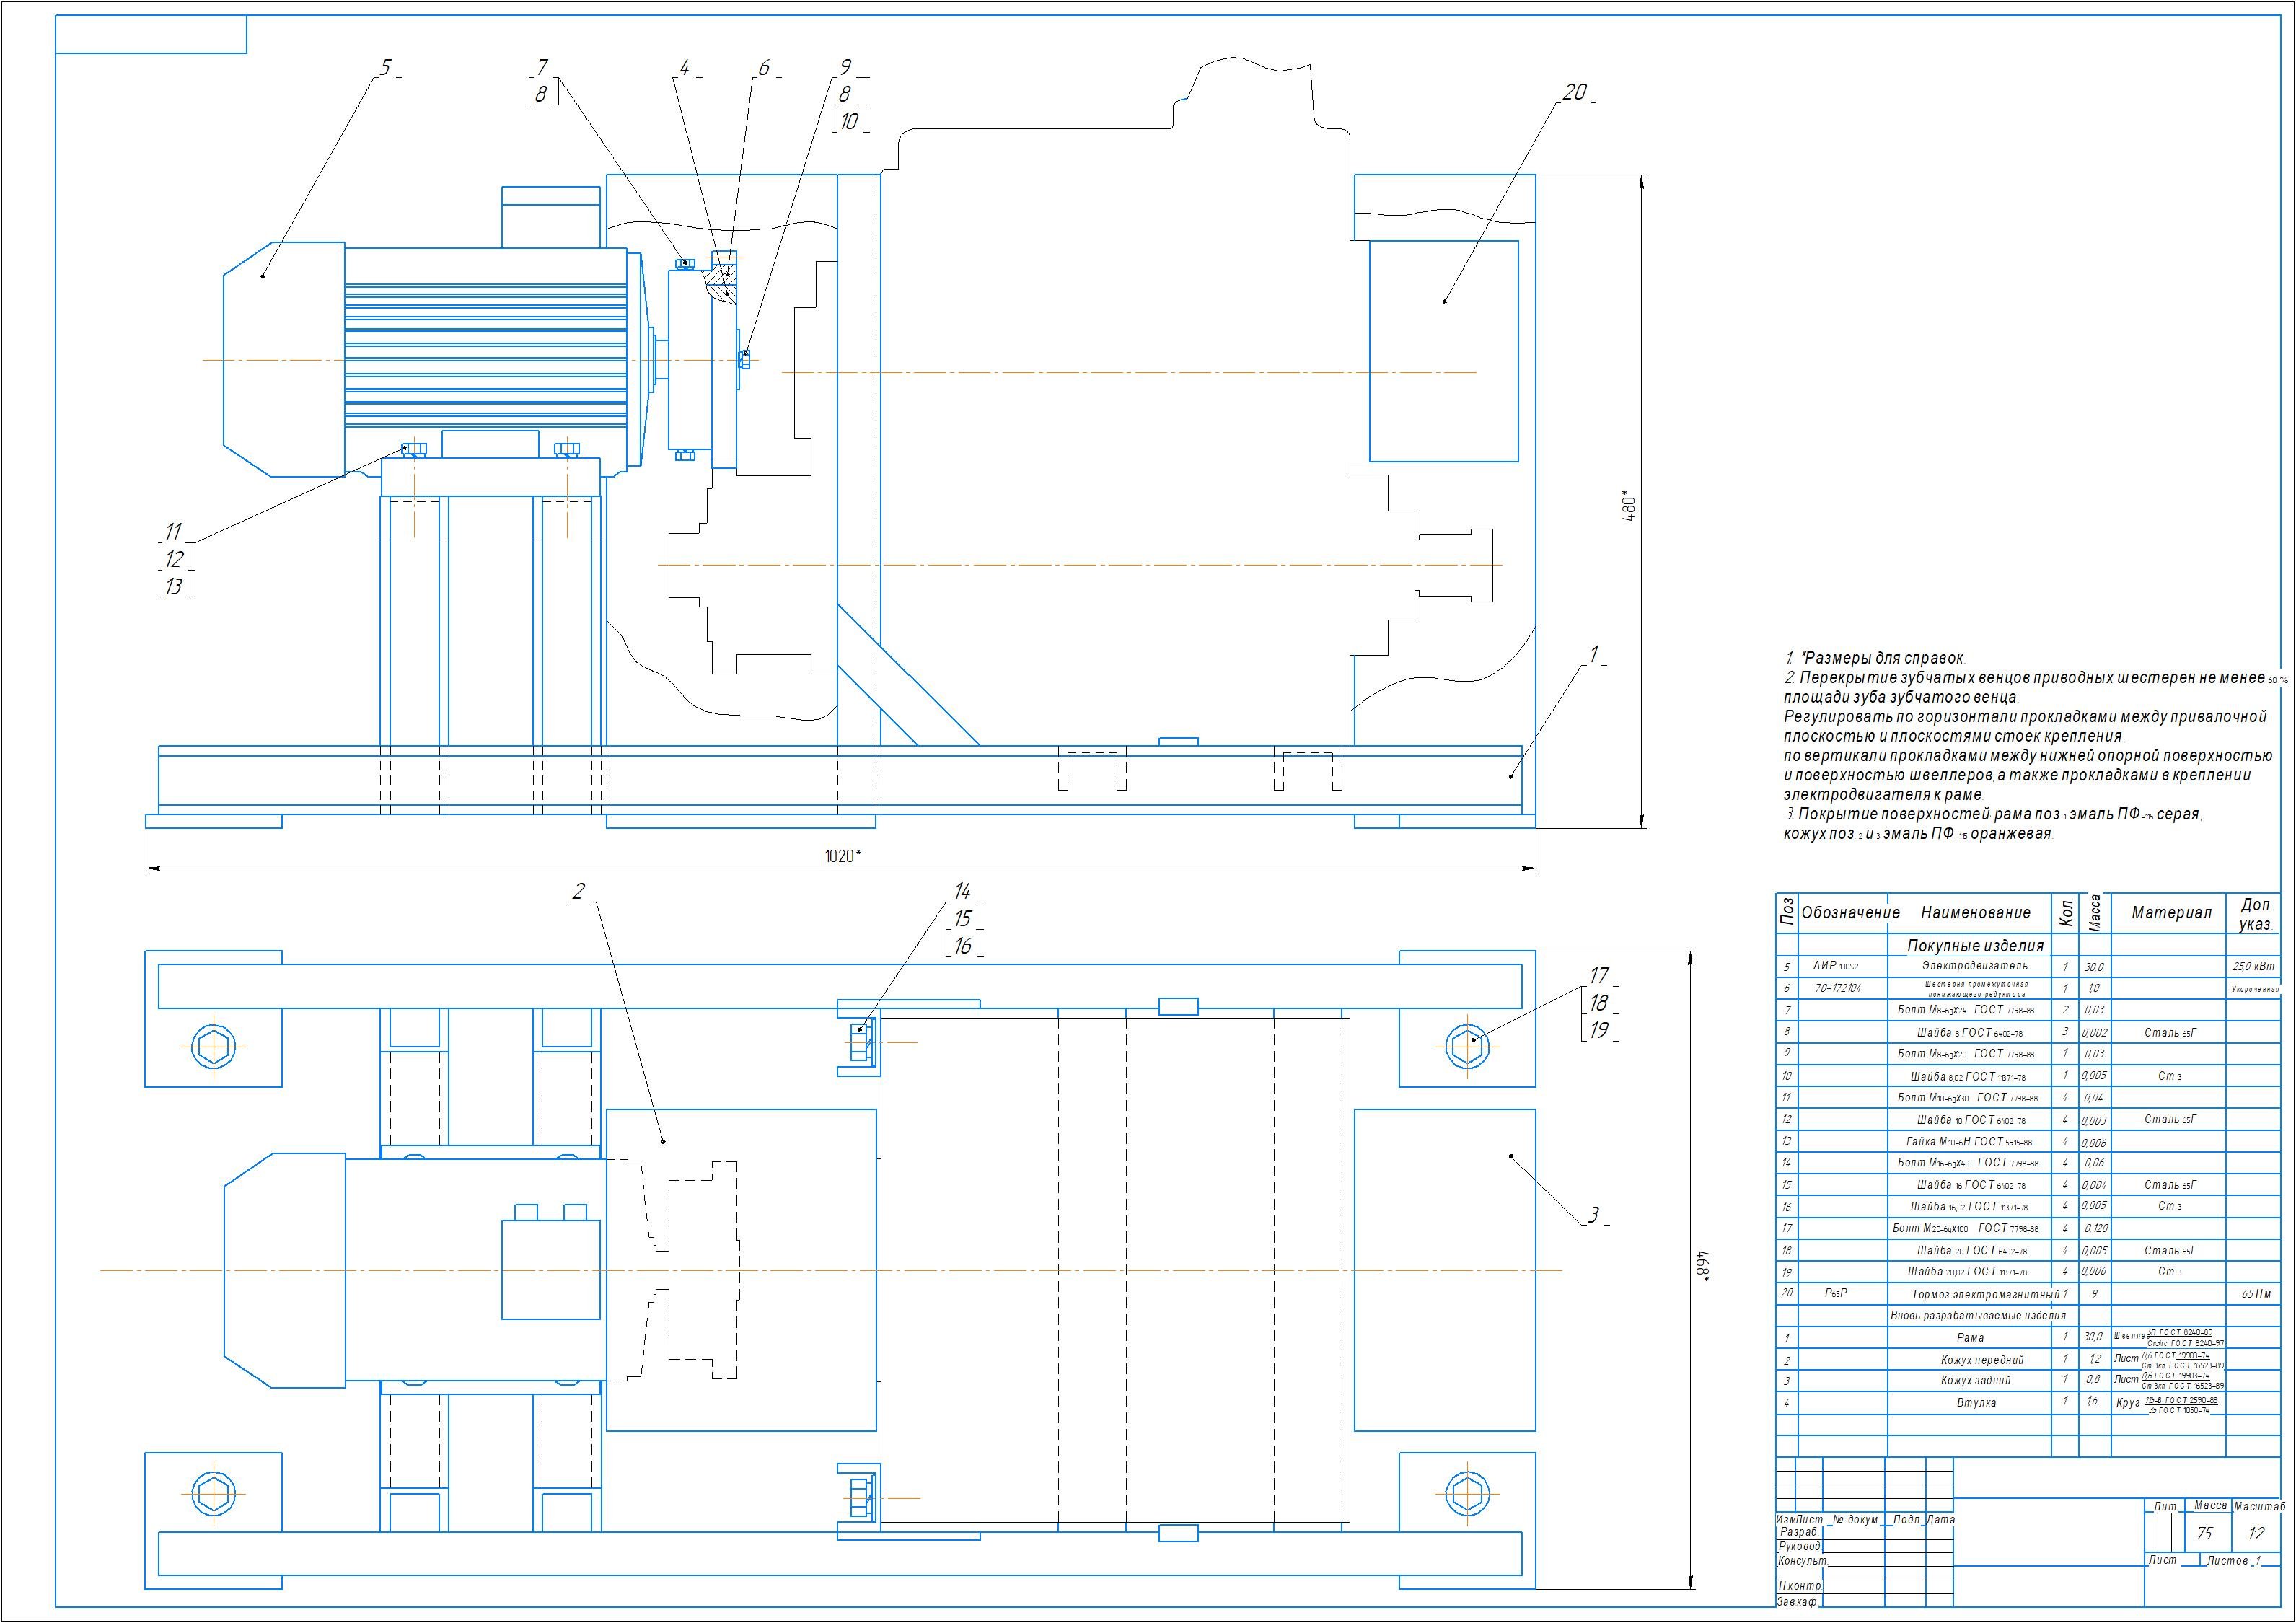Click technical note 1 'Размеры для справок'

coord(1875,658)
